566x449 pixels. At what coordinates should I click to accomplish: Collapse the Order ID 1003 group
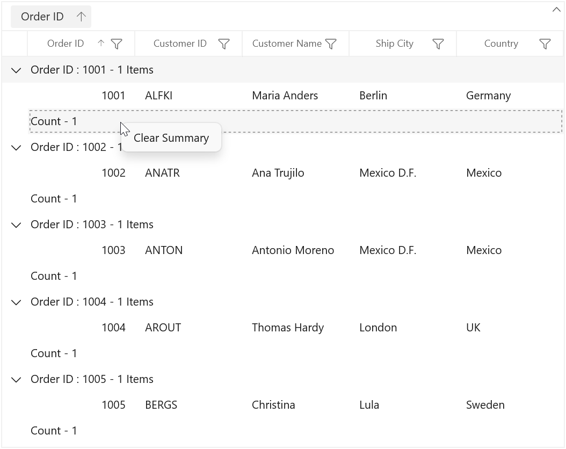(16, 225)
